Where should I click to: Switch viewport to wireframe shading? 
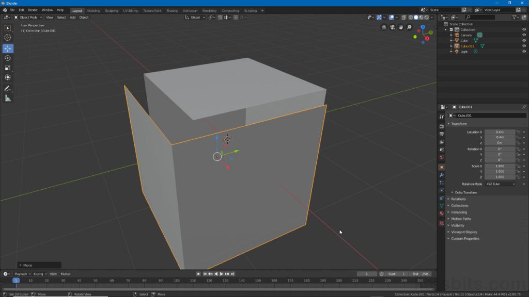pos(410,17)
